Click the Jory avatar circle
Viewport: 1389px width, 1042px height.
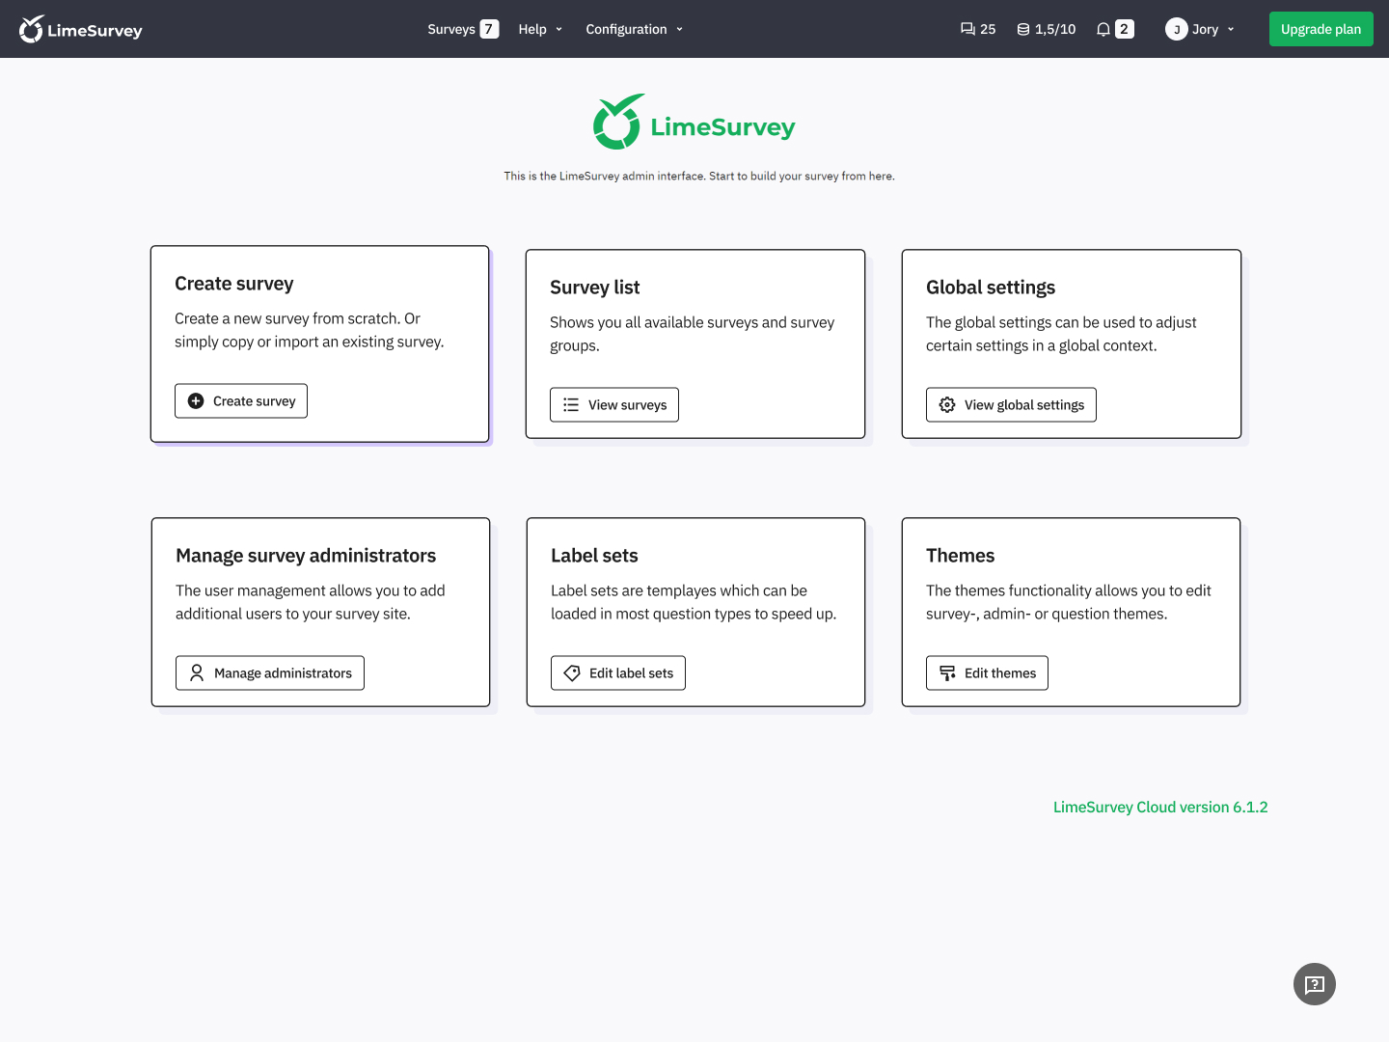pos(1177,29)
